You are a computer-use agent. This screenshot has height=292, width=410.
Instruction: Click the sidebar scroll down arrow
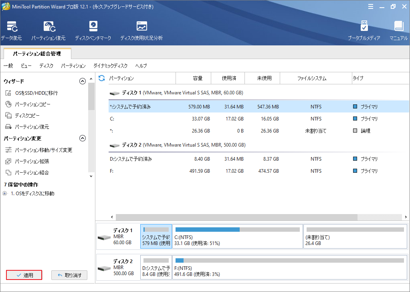tap(91, 176)
